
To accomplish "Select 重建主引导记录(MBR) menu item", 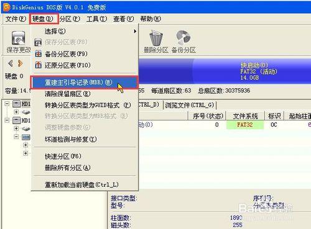I will [x=84, y=83].
